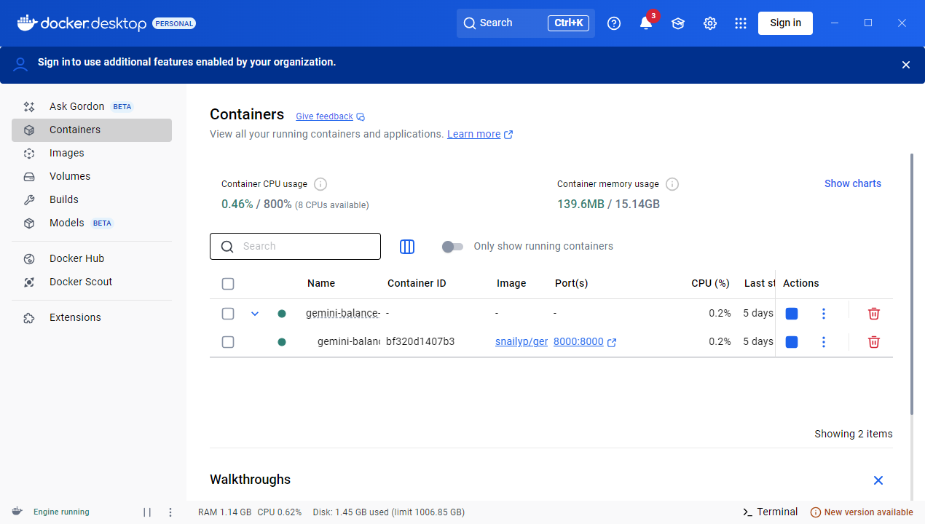Open the help question mark icon

pos(614,23)
